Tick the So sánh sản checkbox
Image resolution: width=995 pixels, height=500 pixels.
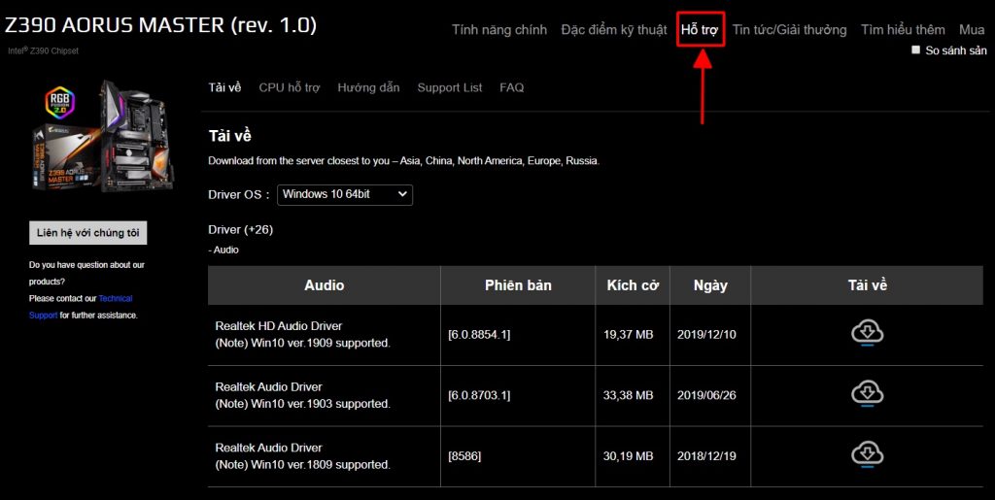click(x=915, y=50)
